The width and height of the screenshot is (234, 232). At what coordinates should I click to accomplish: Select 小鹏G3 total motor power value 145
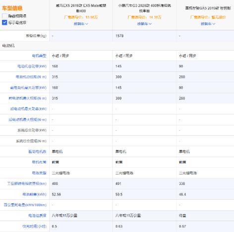(118, 66)
